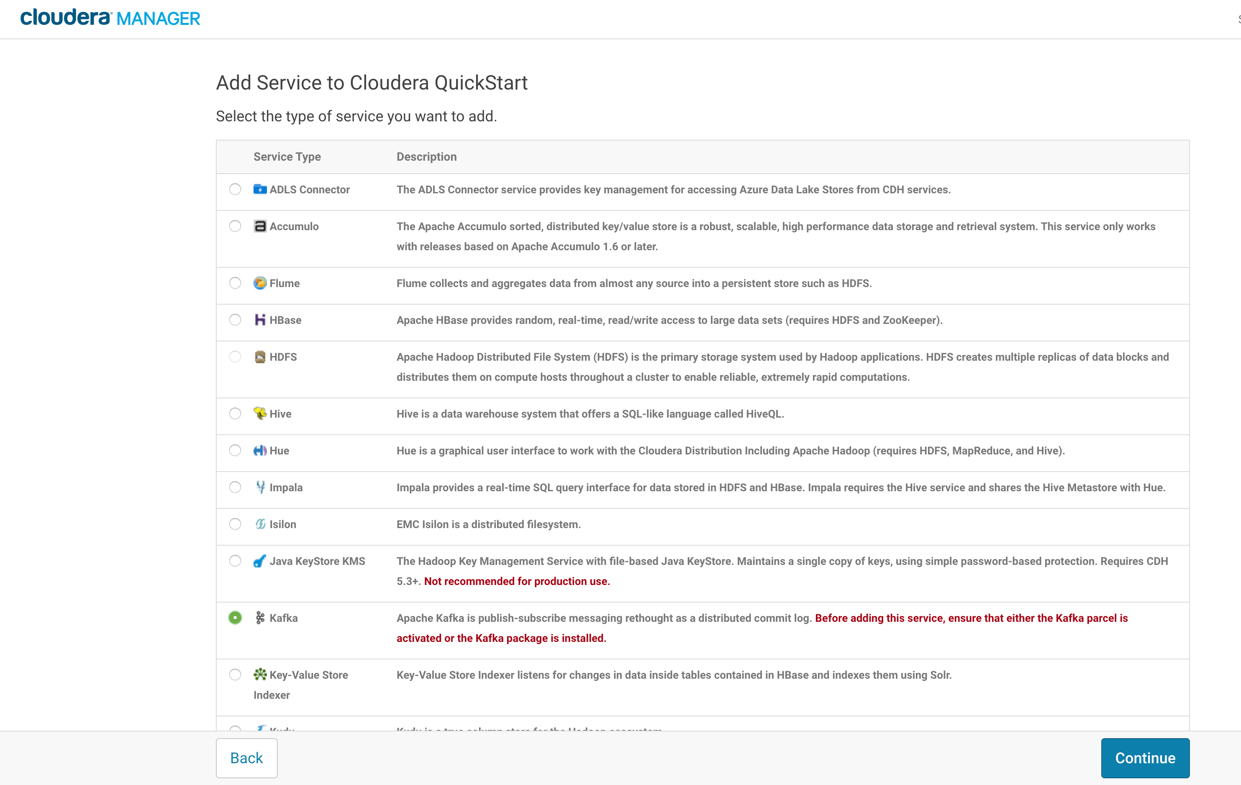Click the Kafka service icon
This screenshot has width=1241, height=785.
click(260, 618)
